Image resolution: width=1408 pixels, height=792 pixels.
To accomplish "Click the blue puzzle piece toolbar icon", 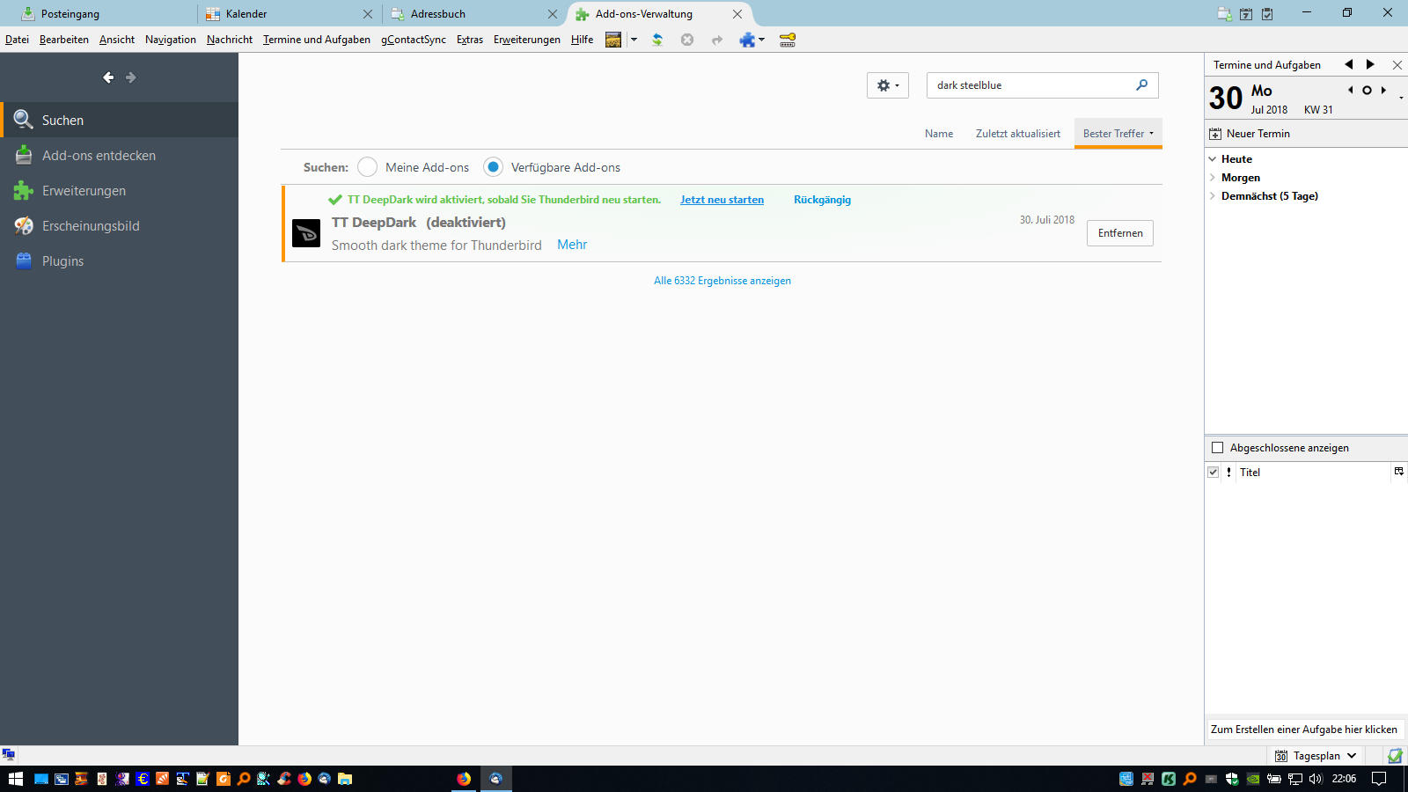I will [747, 40].
